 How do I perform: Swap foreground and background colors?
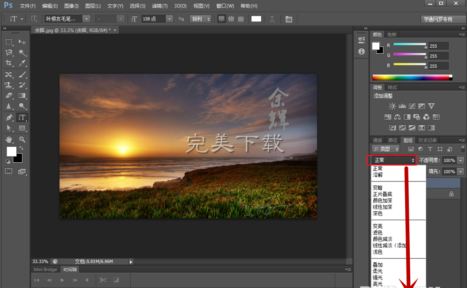[21, 148]
